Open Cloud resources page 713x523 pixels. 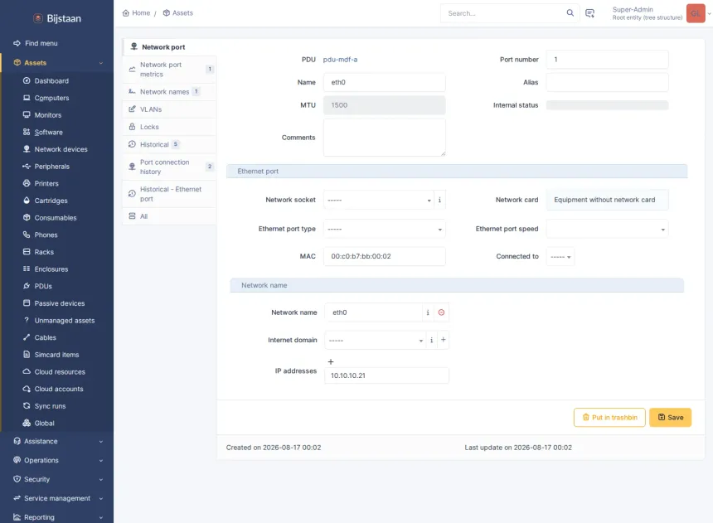pyautogui.click(x=60, y=372)
